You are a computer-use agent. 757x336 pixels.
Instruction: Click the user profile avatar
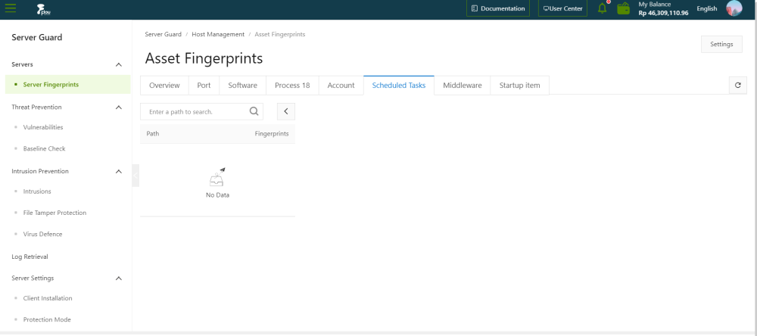coord(734,9)
